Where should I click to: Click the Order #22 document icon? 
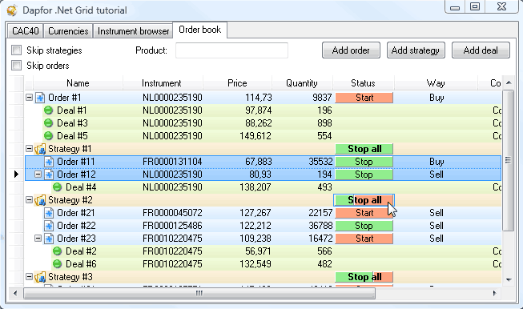49,226
